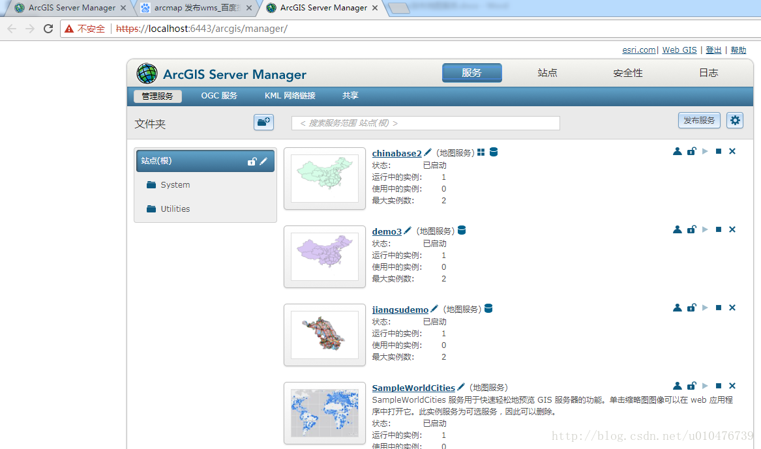Screen dimensions: 761x449
Task: Toggle the unlock icon for SampleWorldCities
Action: pyautogui.click(x=692, y=386)
